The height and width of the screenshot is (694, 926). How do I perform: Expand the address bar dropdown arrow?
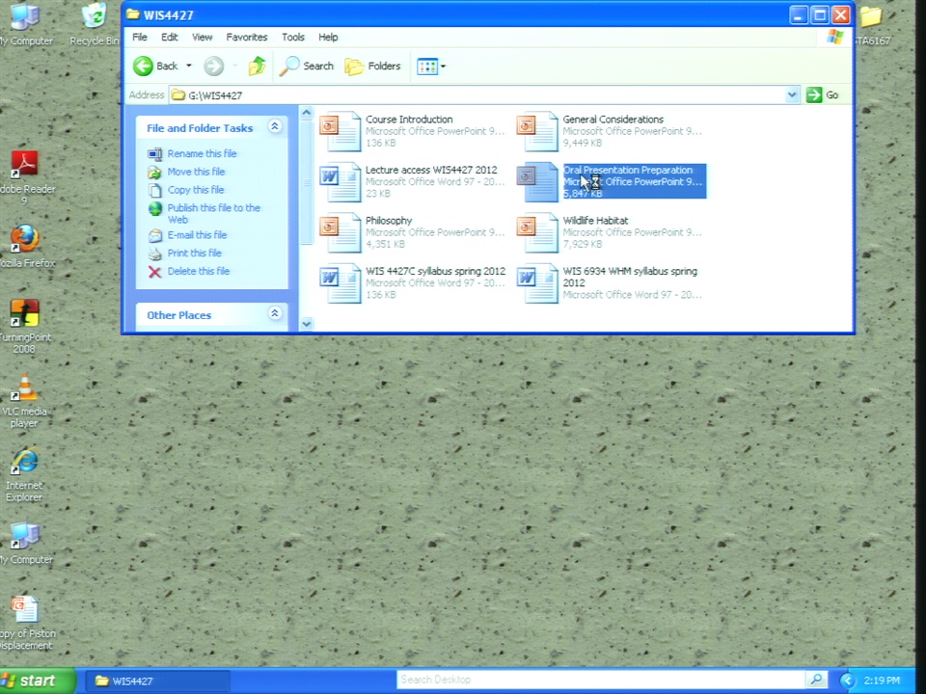tap(792, 95)
